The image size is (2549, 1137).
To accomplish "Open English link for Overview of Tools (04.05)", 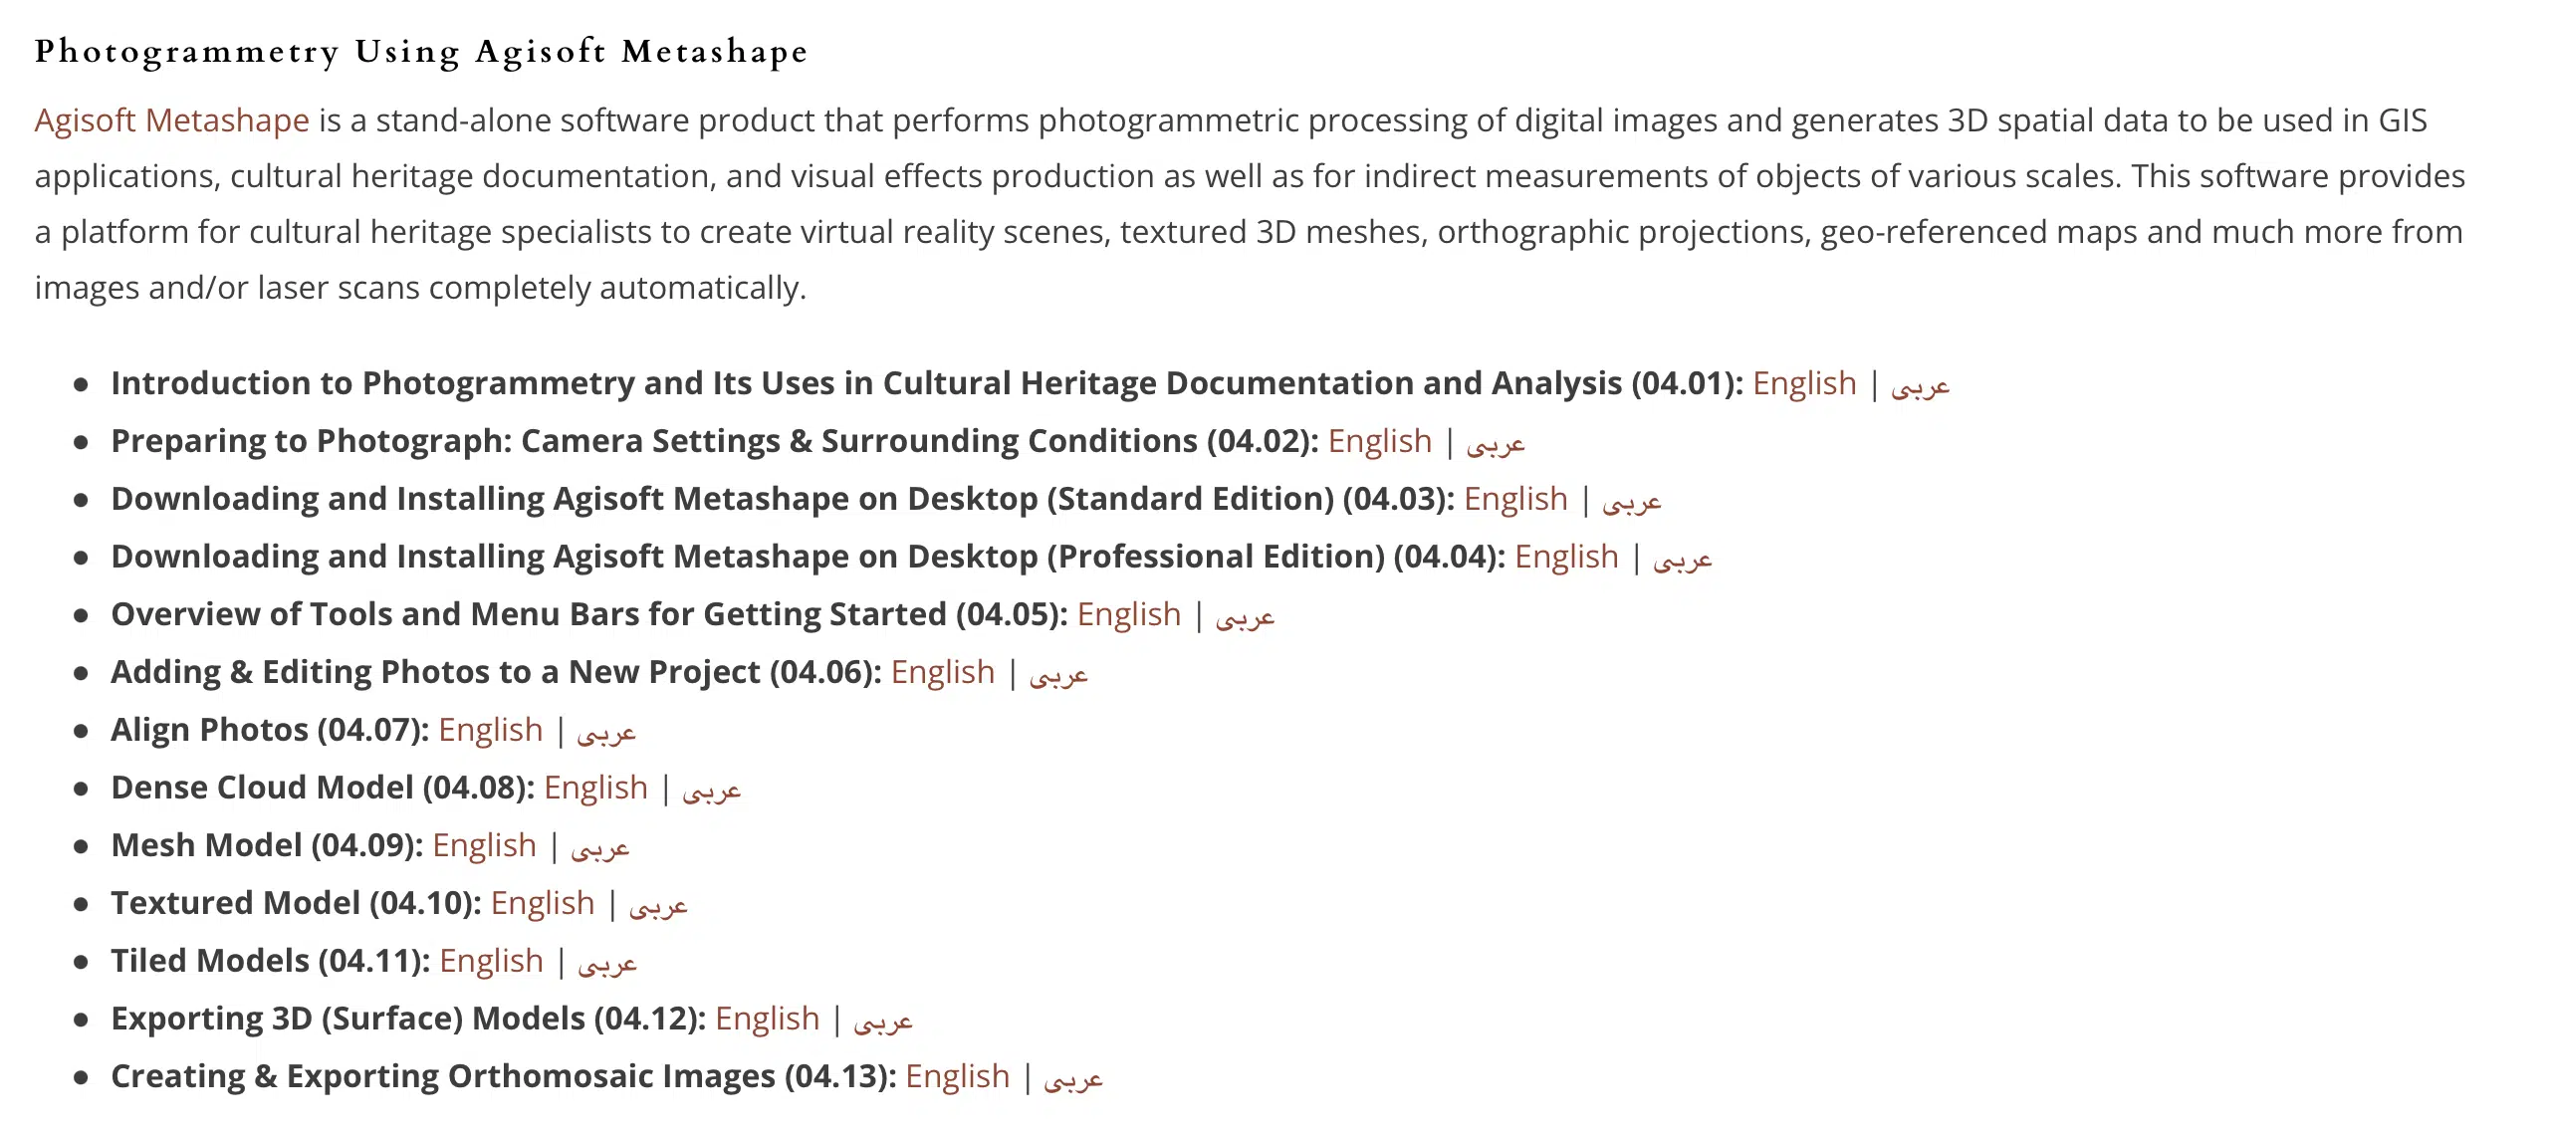I will [x=1129, y=615].
